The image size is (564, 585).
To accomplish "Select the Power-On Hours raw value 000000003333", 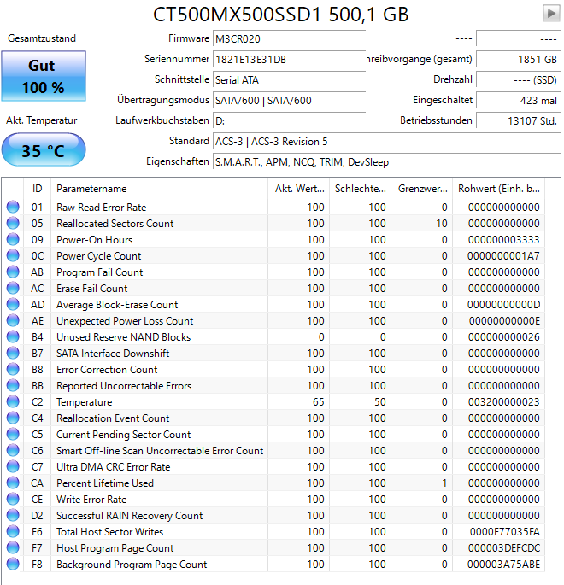I will tap(503, 239).
